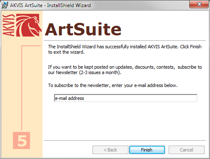The width and height of the screenshot is (210, 159).
Task: Click the vertical progress line in the sidebar
Action: coord(22,88)
